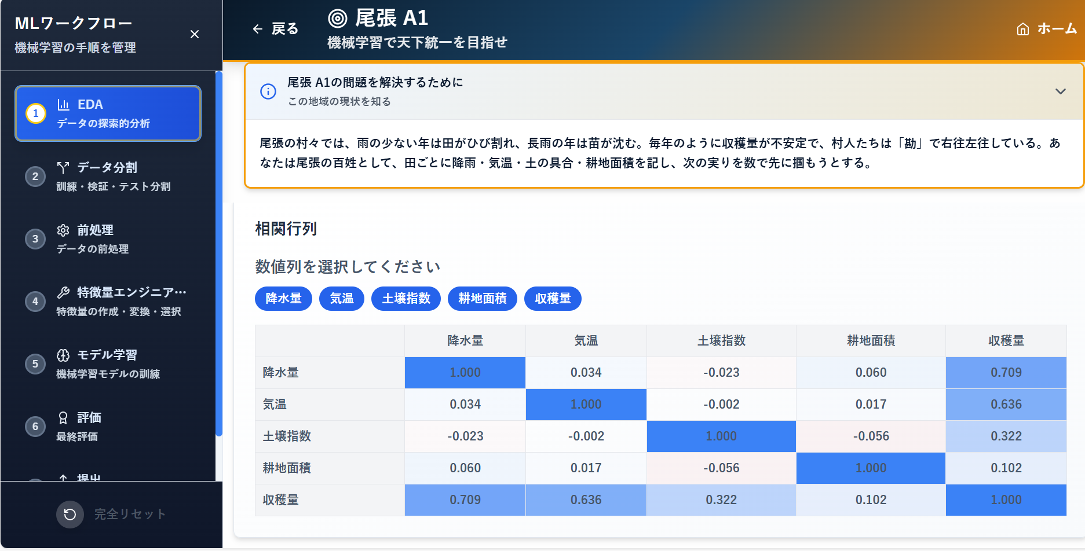Go to step 5 モデル学習
This screenshot has height=551, width=1085.
(x=108, y=364)
